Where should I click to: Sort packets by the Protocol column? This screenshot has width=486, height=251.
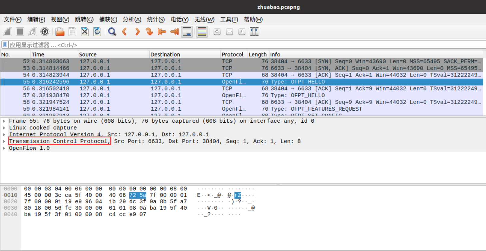point(234,55)
